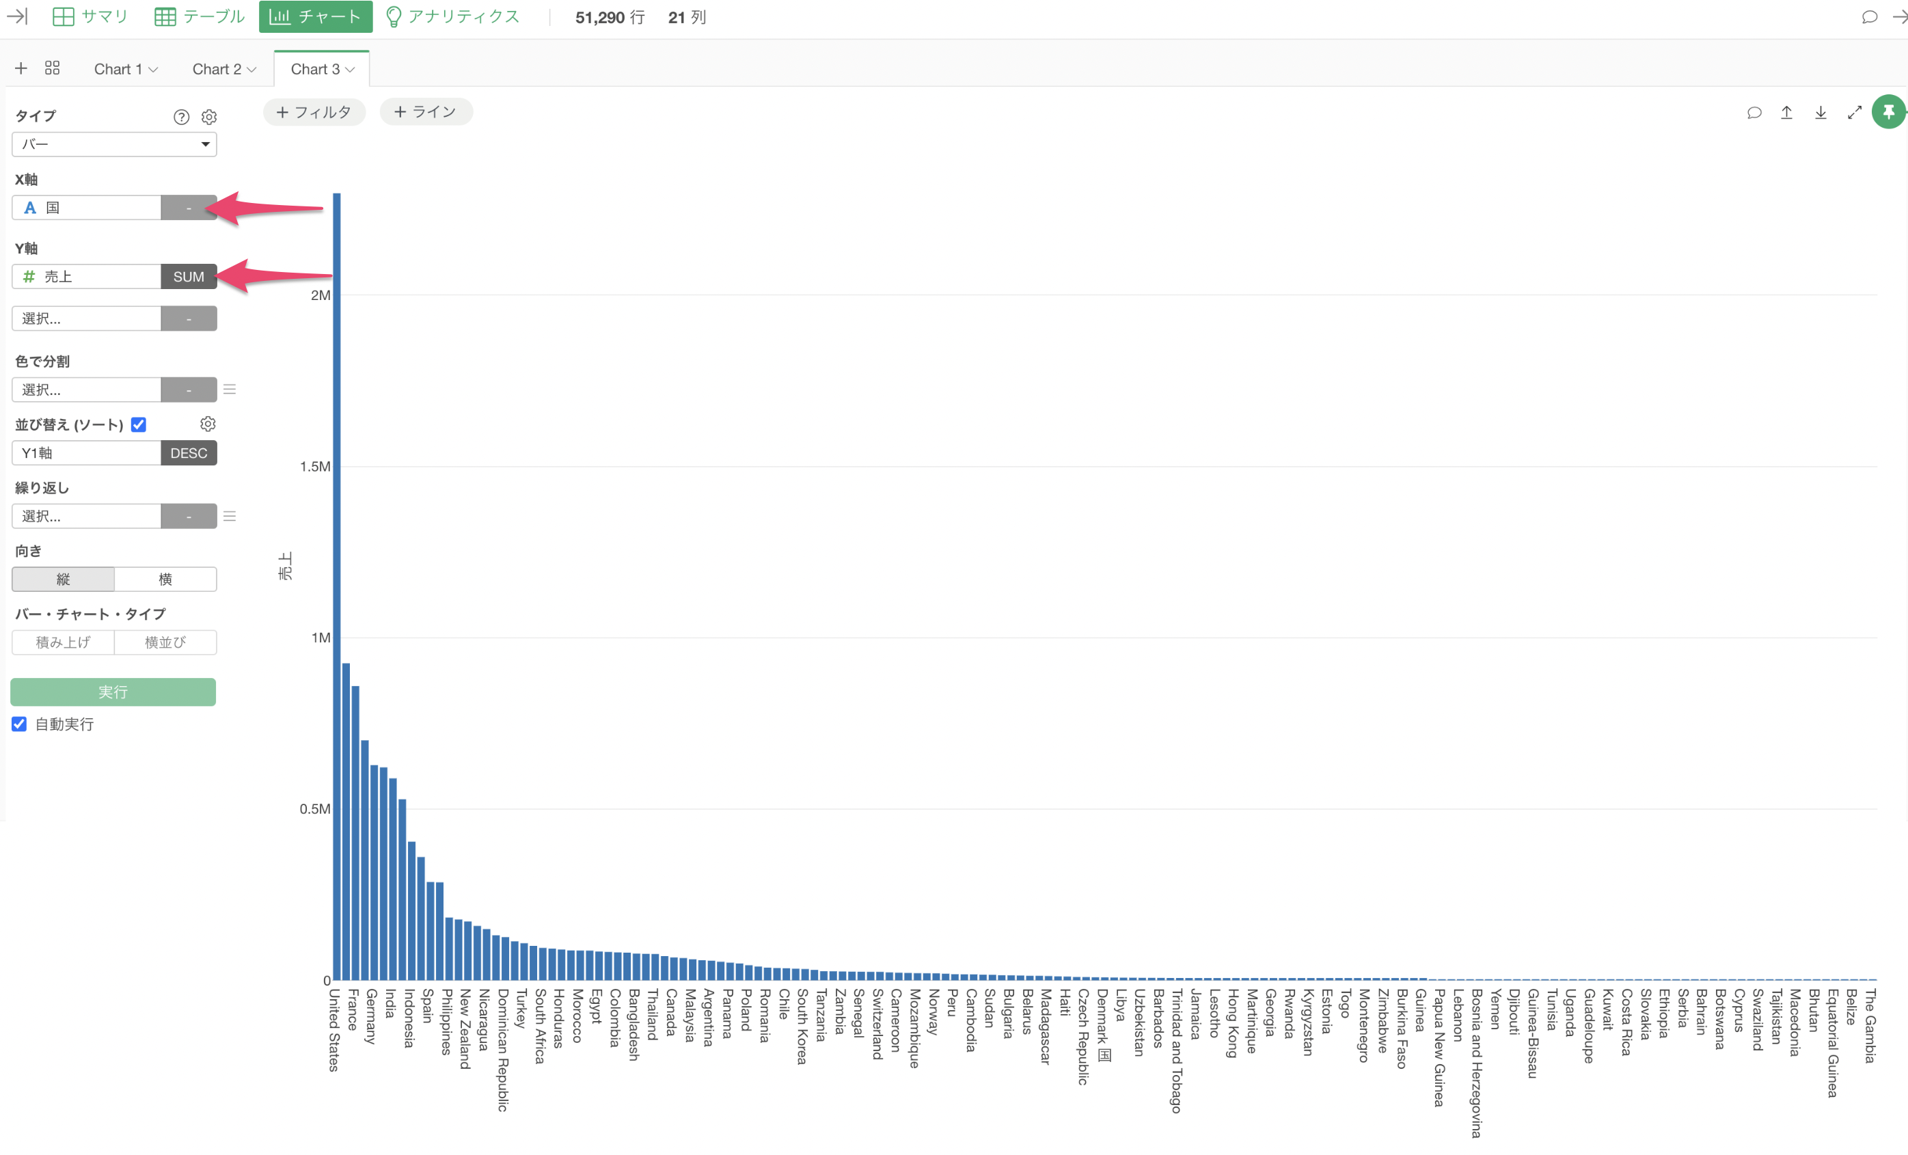Toggle the 自動実行 checkbox
The height and width of the screenshot is (1155, 1908).
click(19, 724)
